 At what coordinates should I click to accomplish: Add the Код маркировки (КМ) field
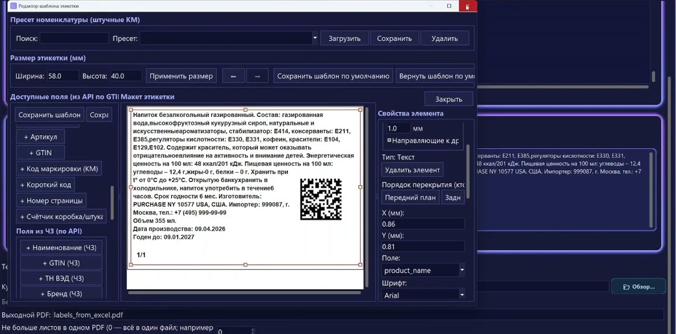pyautogui.click(x=59, y=168)
